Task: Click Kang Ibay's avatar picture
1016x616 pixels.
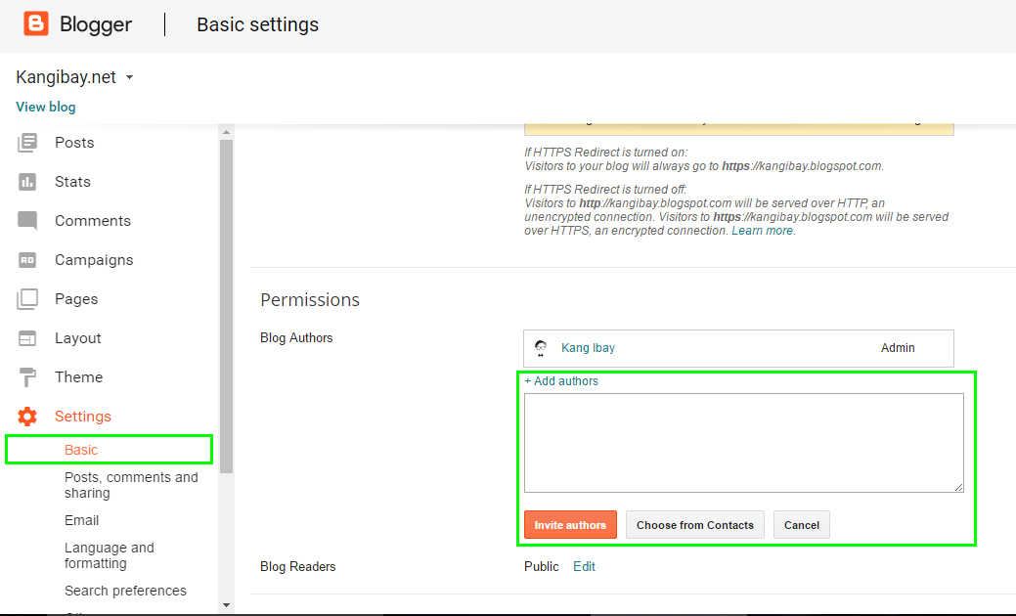Action: coord(541,348)
